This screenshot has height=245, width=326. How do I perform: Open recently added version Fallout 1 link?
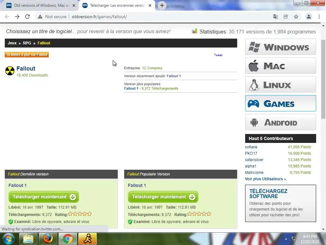(x=174, y=76)
